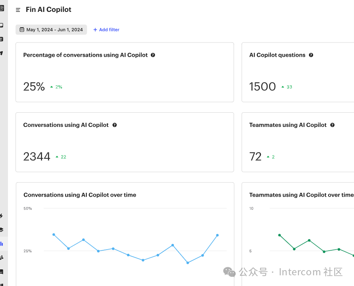This screenshot has height=286, width=354.
Task: Click the last blue point on conversations chart
Action: [x=218, y=235]
